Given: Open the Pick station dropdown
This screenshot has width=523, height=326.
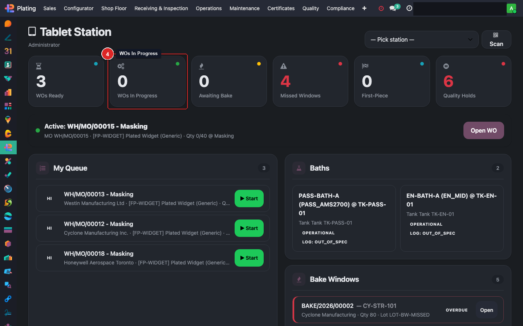Looking at the screenshot, I should [x=421, y=39].
